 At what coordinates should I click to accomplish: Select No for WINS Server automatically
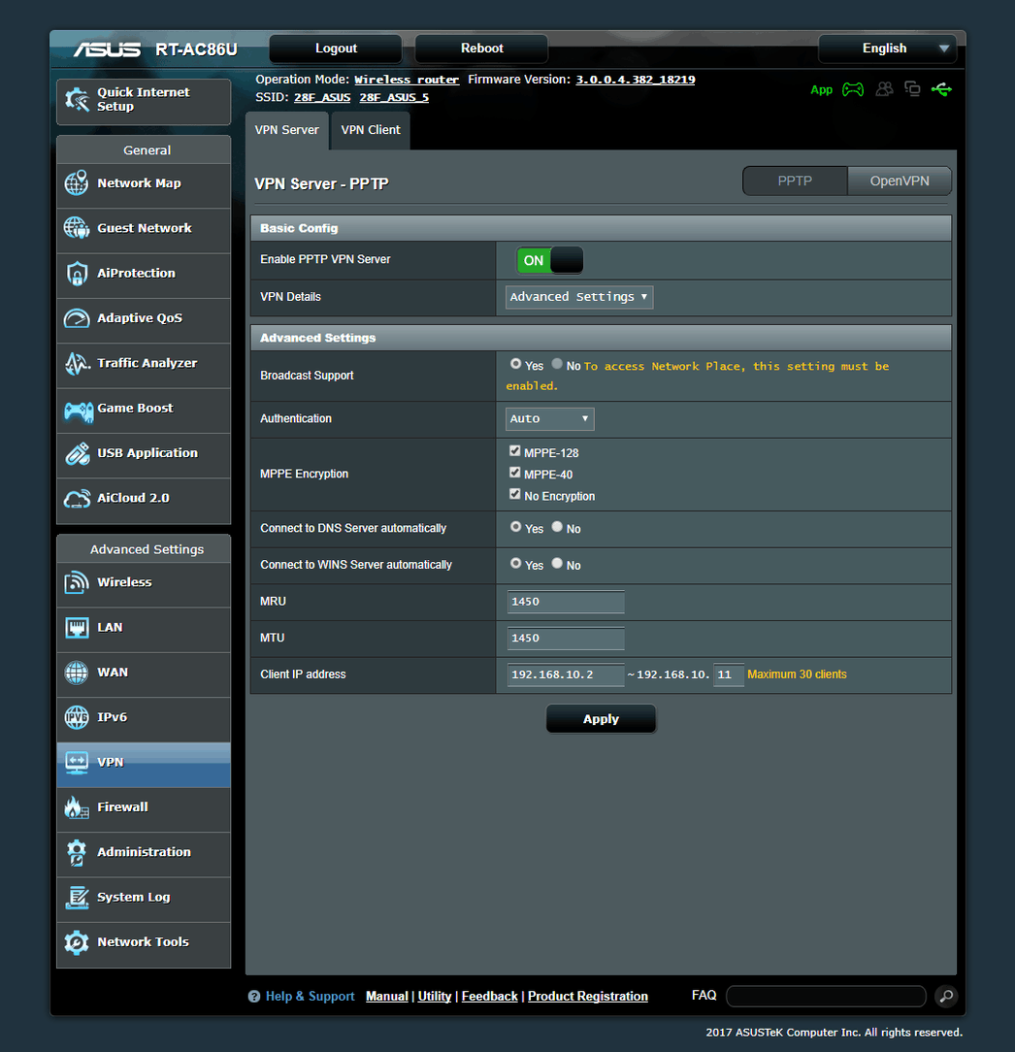[x=557, y=563]
